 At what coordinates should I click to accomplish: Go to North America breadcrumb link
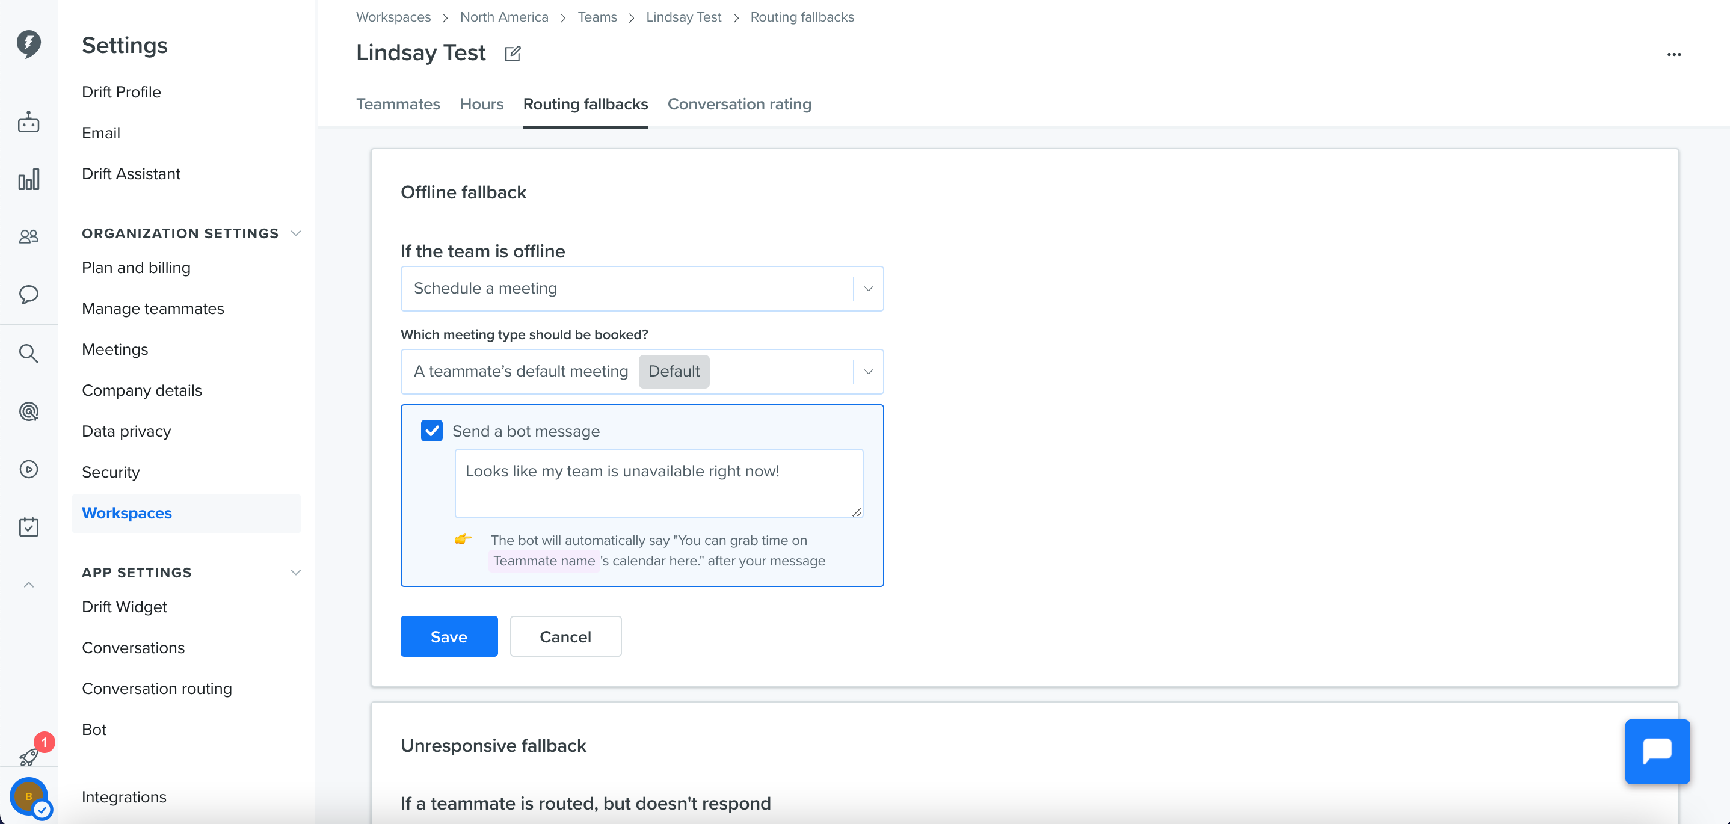coord(504,17)
